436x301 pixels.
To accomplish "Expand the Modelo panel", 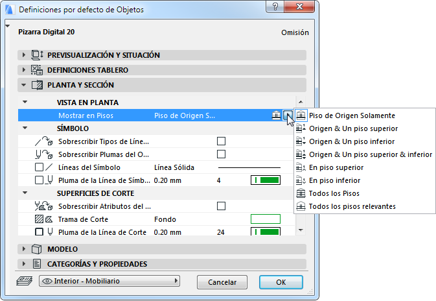I will [24, 248].
